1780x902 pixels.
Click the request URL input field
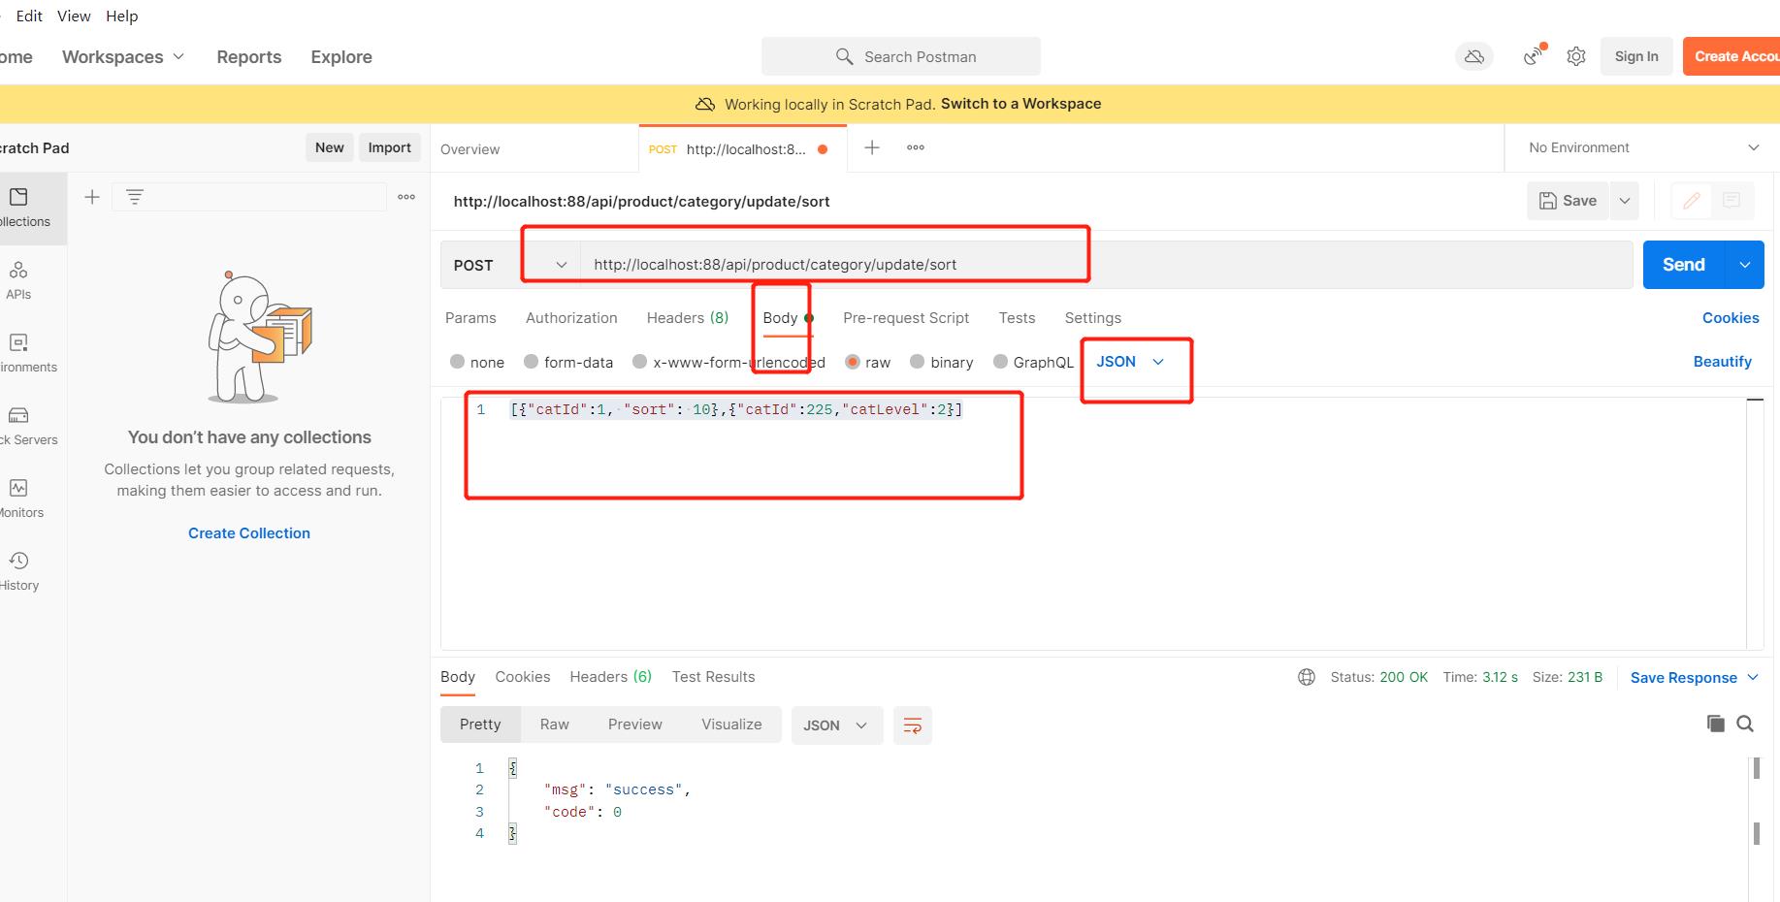click(x=1106, y=265)
